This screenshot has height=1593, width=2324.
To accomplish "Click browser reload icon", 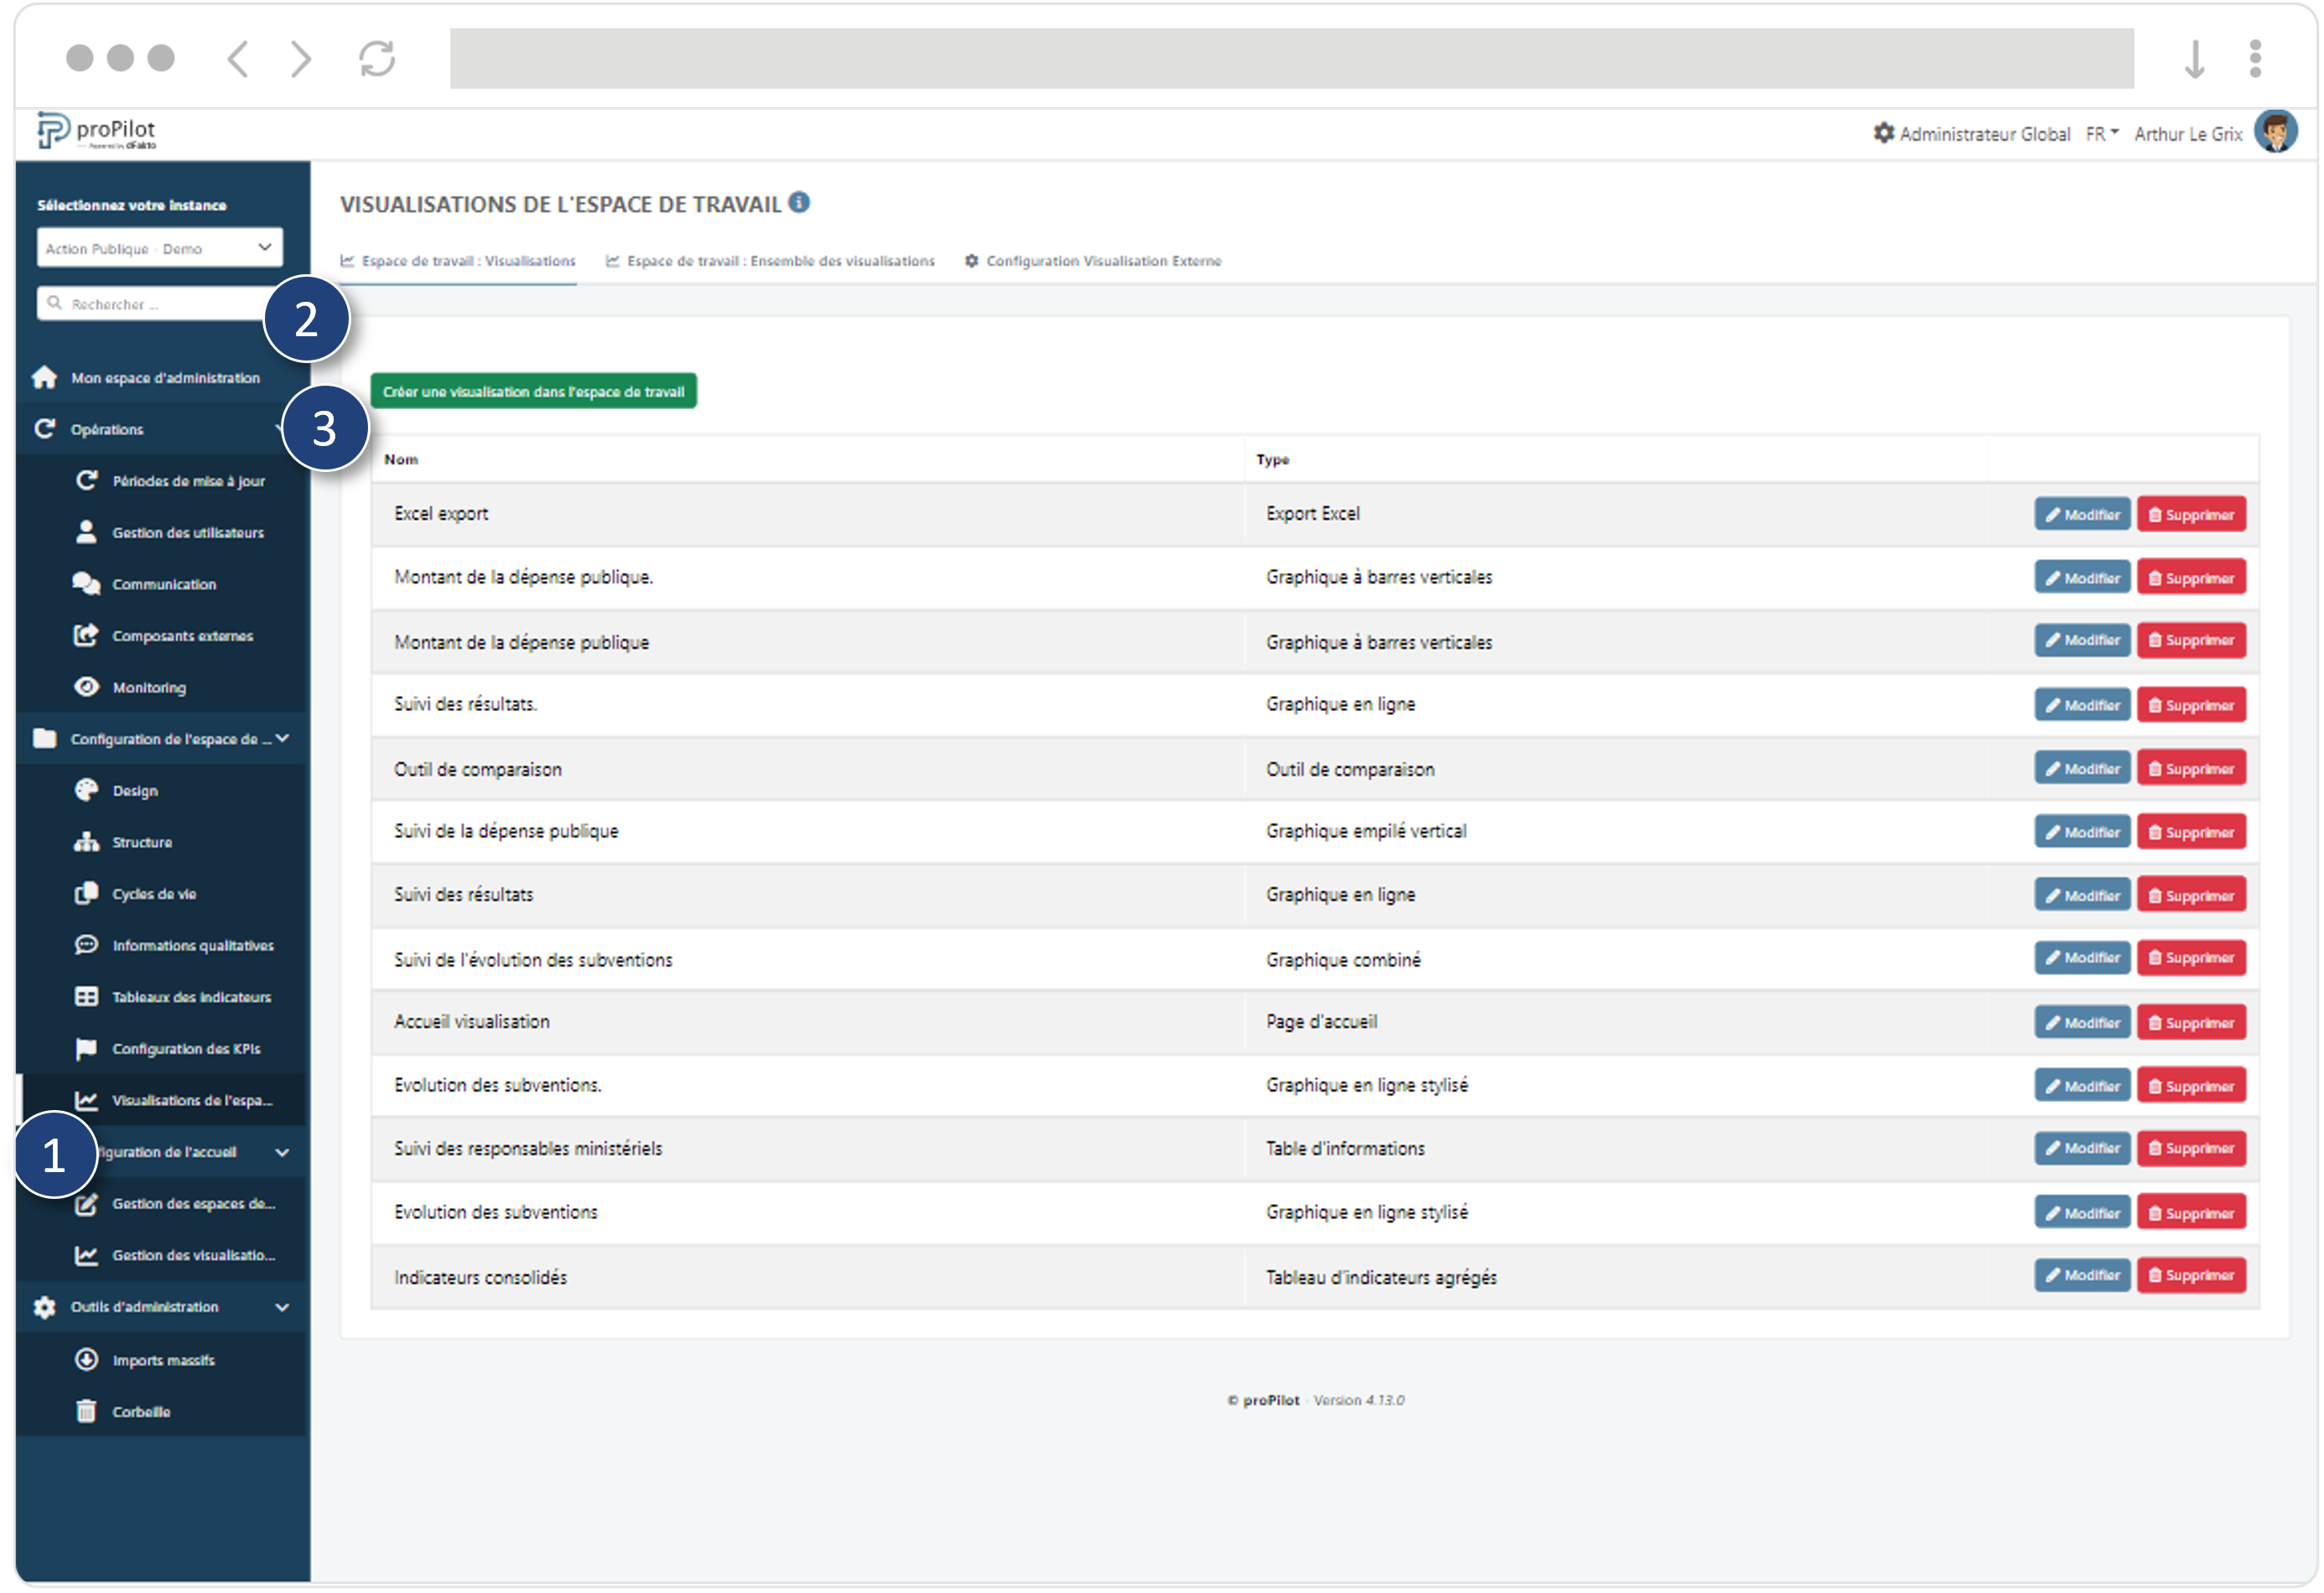I will (377, 58).
